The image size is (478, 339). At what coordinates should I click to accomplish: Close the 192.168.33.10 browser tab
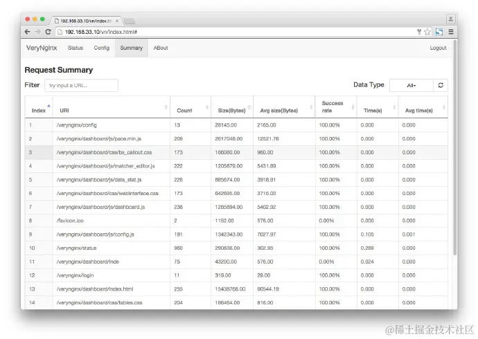(117, 21)
